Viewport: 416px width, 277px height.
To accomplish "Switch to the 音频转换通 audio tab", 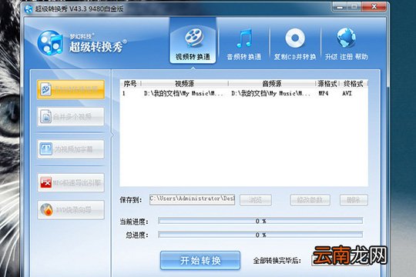I will tap(243, 44).
